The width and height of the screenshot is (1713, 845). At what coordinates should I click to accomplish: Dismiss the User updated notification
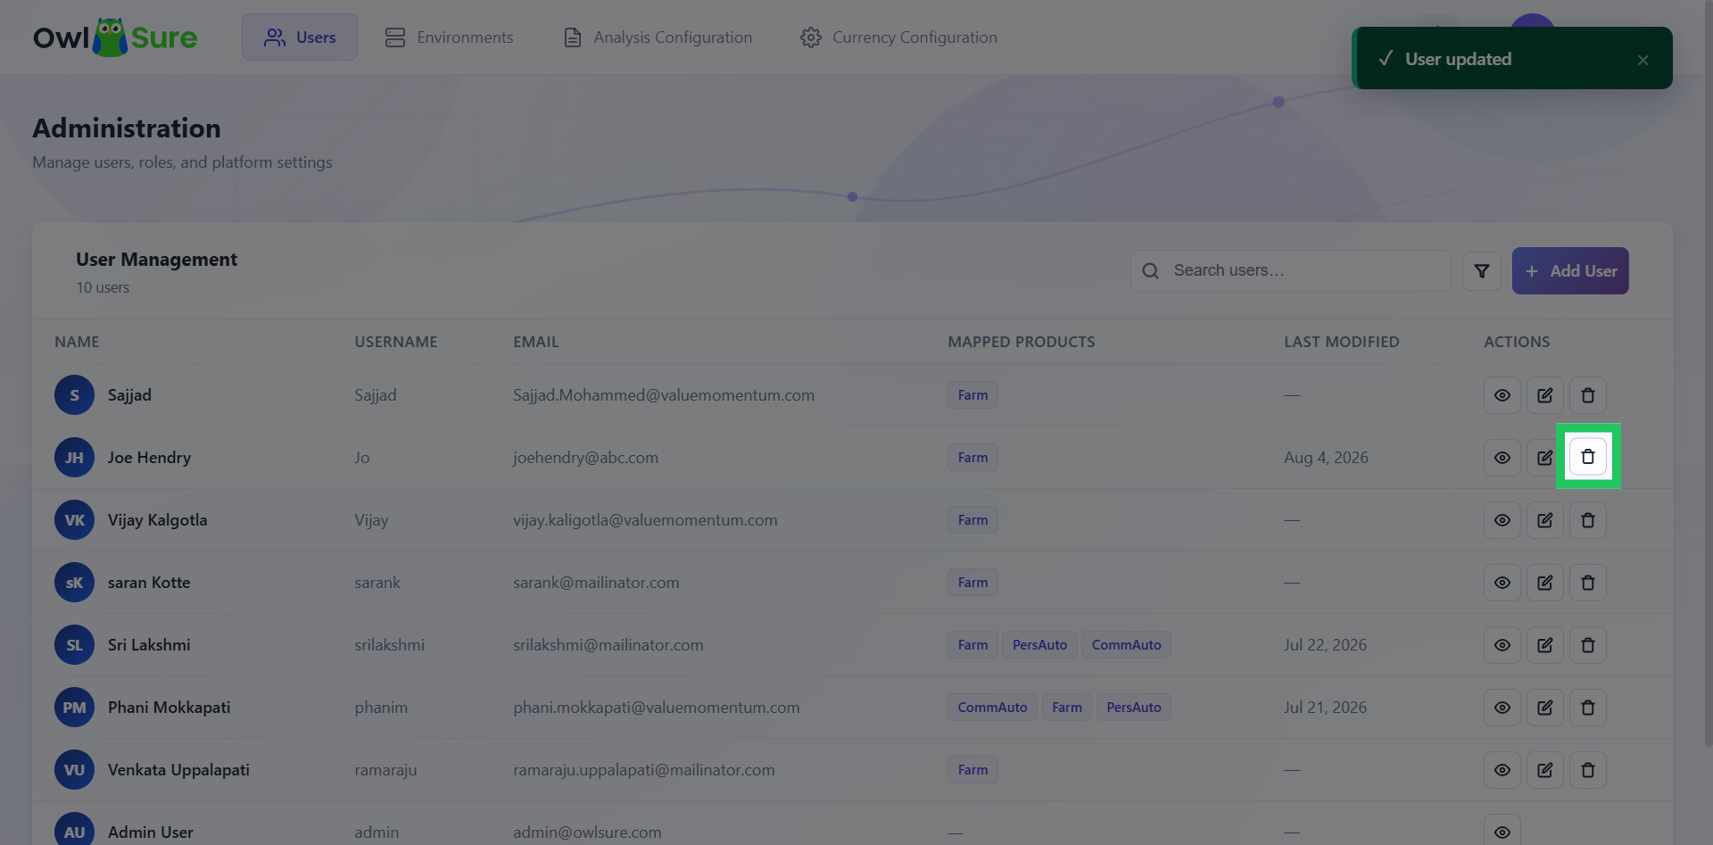tap(1643, 60)
